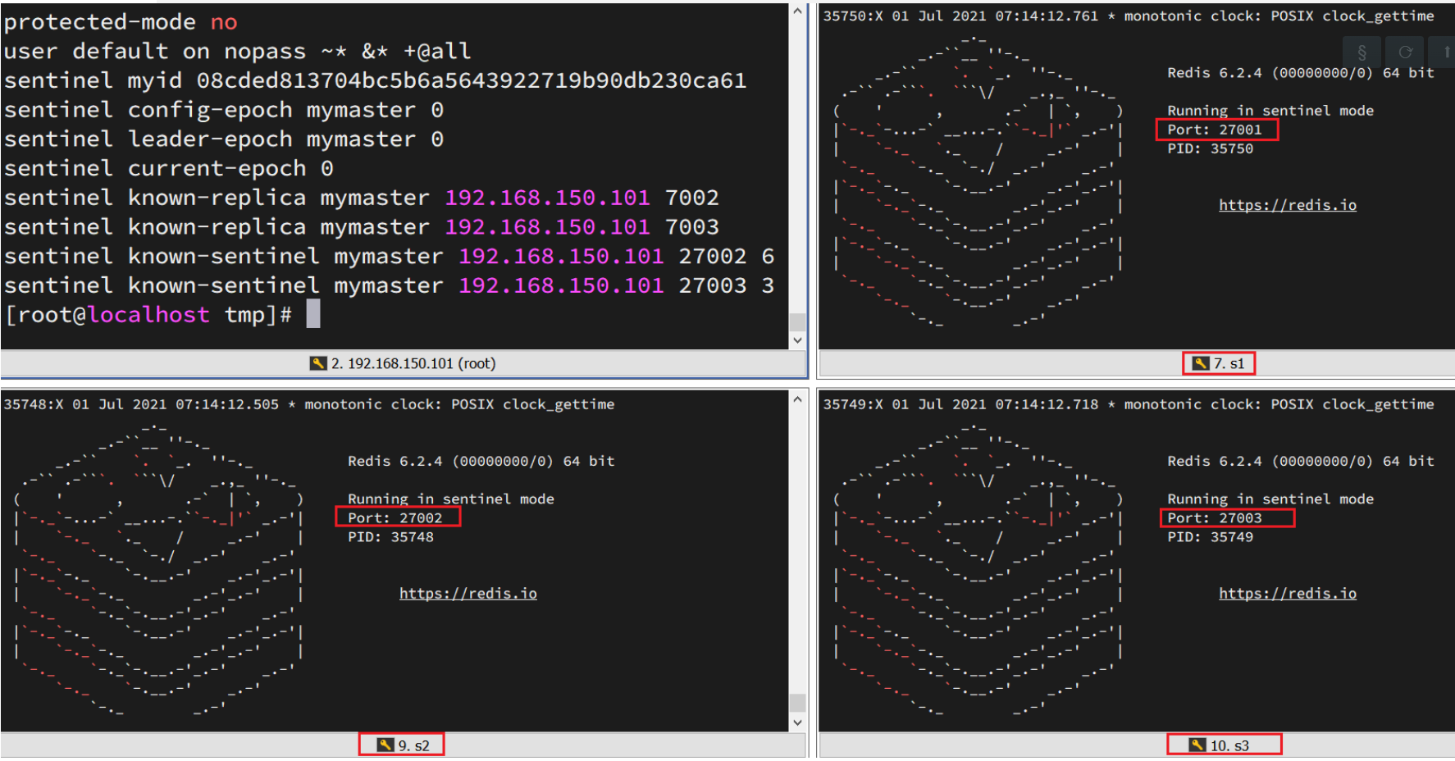Click the '35748:X 01 Jul 2021' log line in s2
The image size is (1455, 761).
pyautogui.click(x=309, y=404)
